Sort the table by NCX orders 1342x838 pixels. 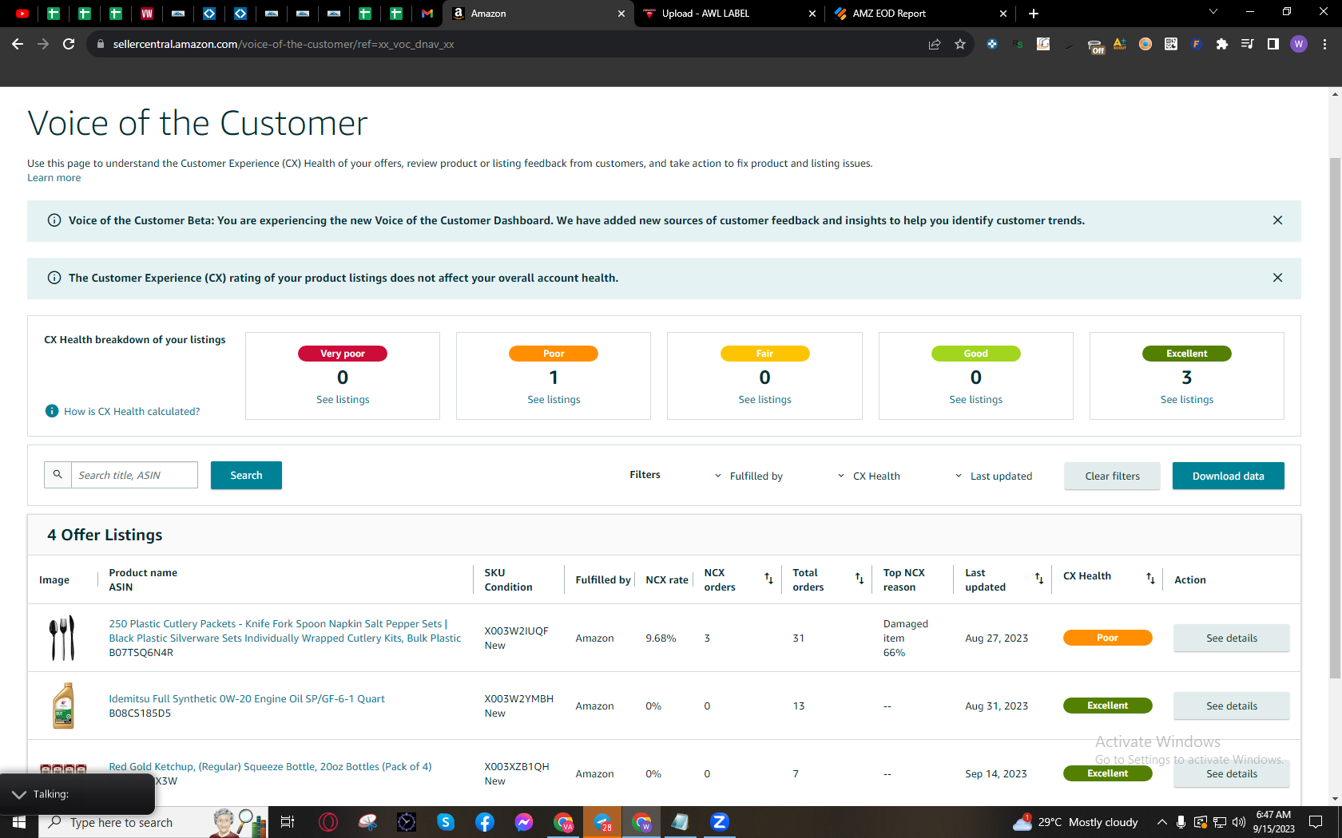click(x=768, y=579)
